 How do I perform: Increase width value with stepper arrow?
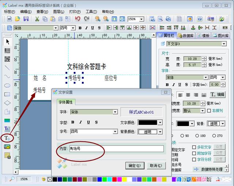tap(204, 57)
